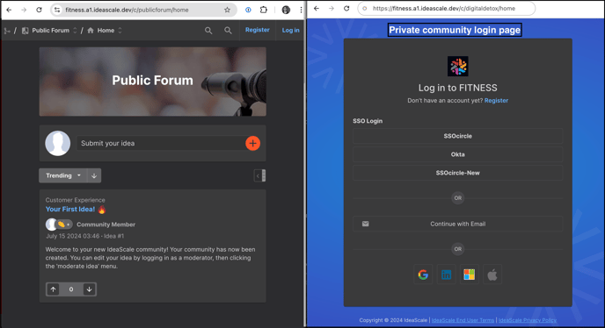Viewport: 605px width, 328px height.
Task: Click the right browser address bar URL
Action: (444, 9)
